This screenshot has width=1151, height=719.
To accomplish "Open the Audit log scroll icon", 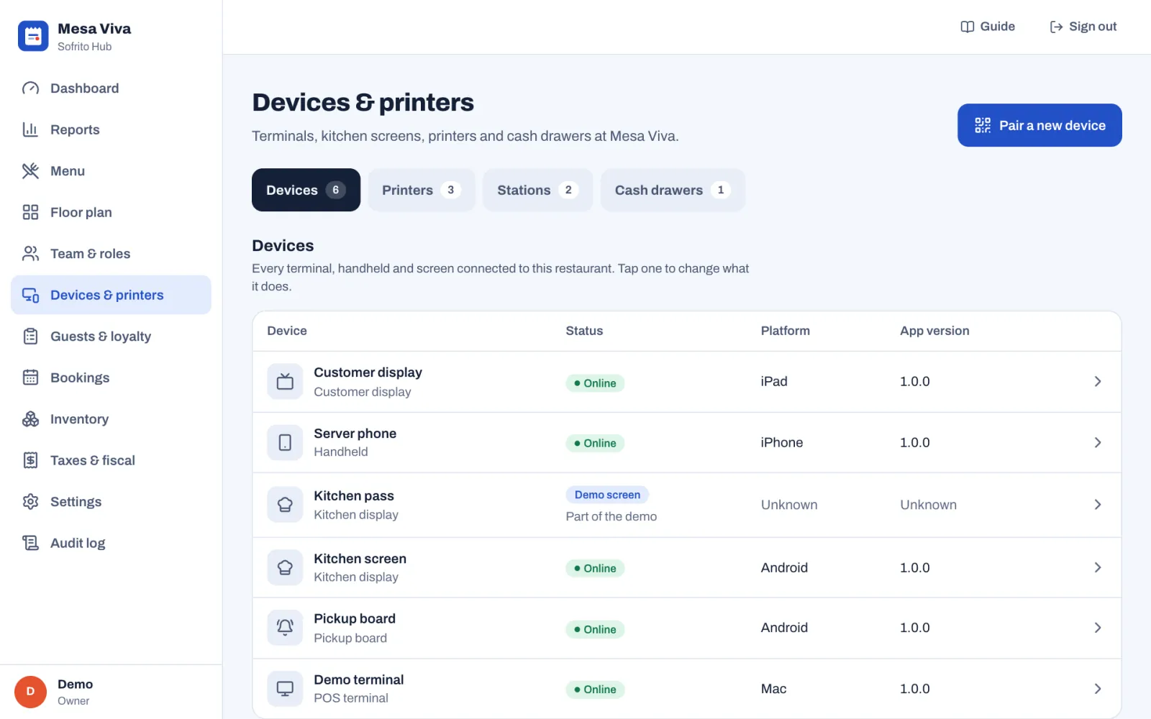I will (30, 543).
